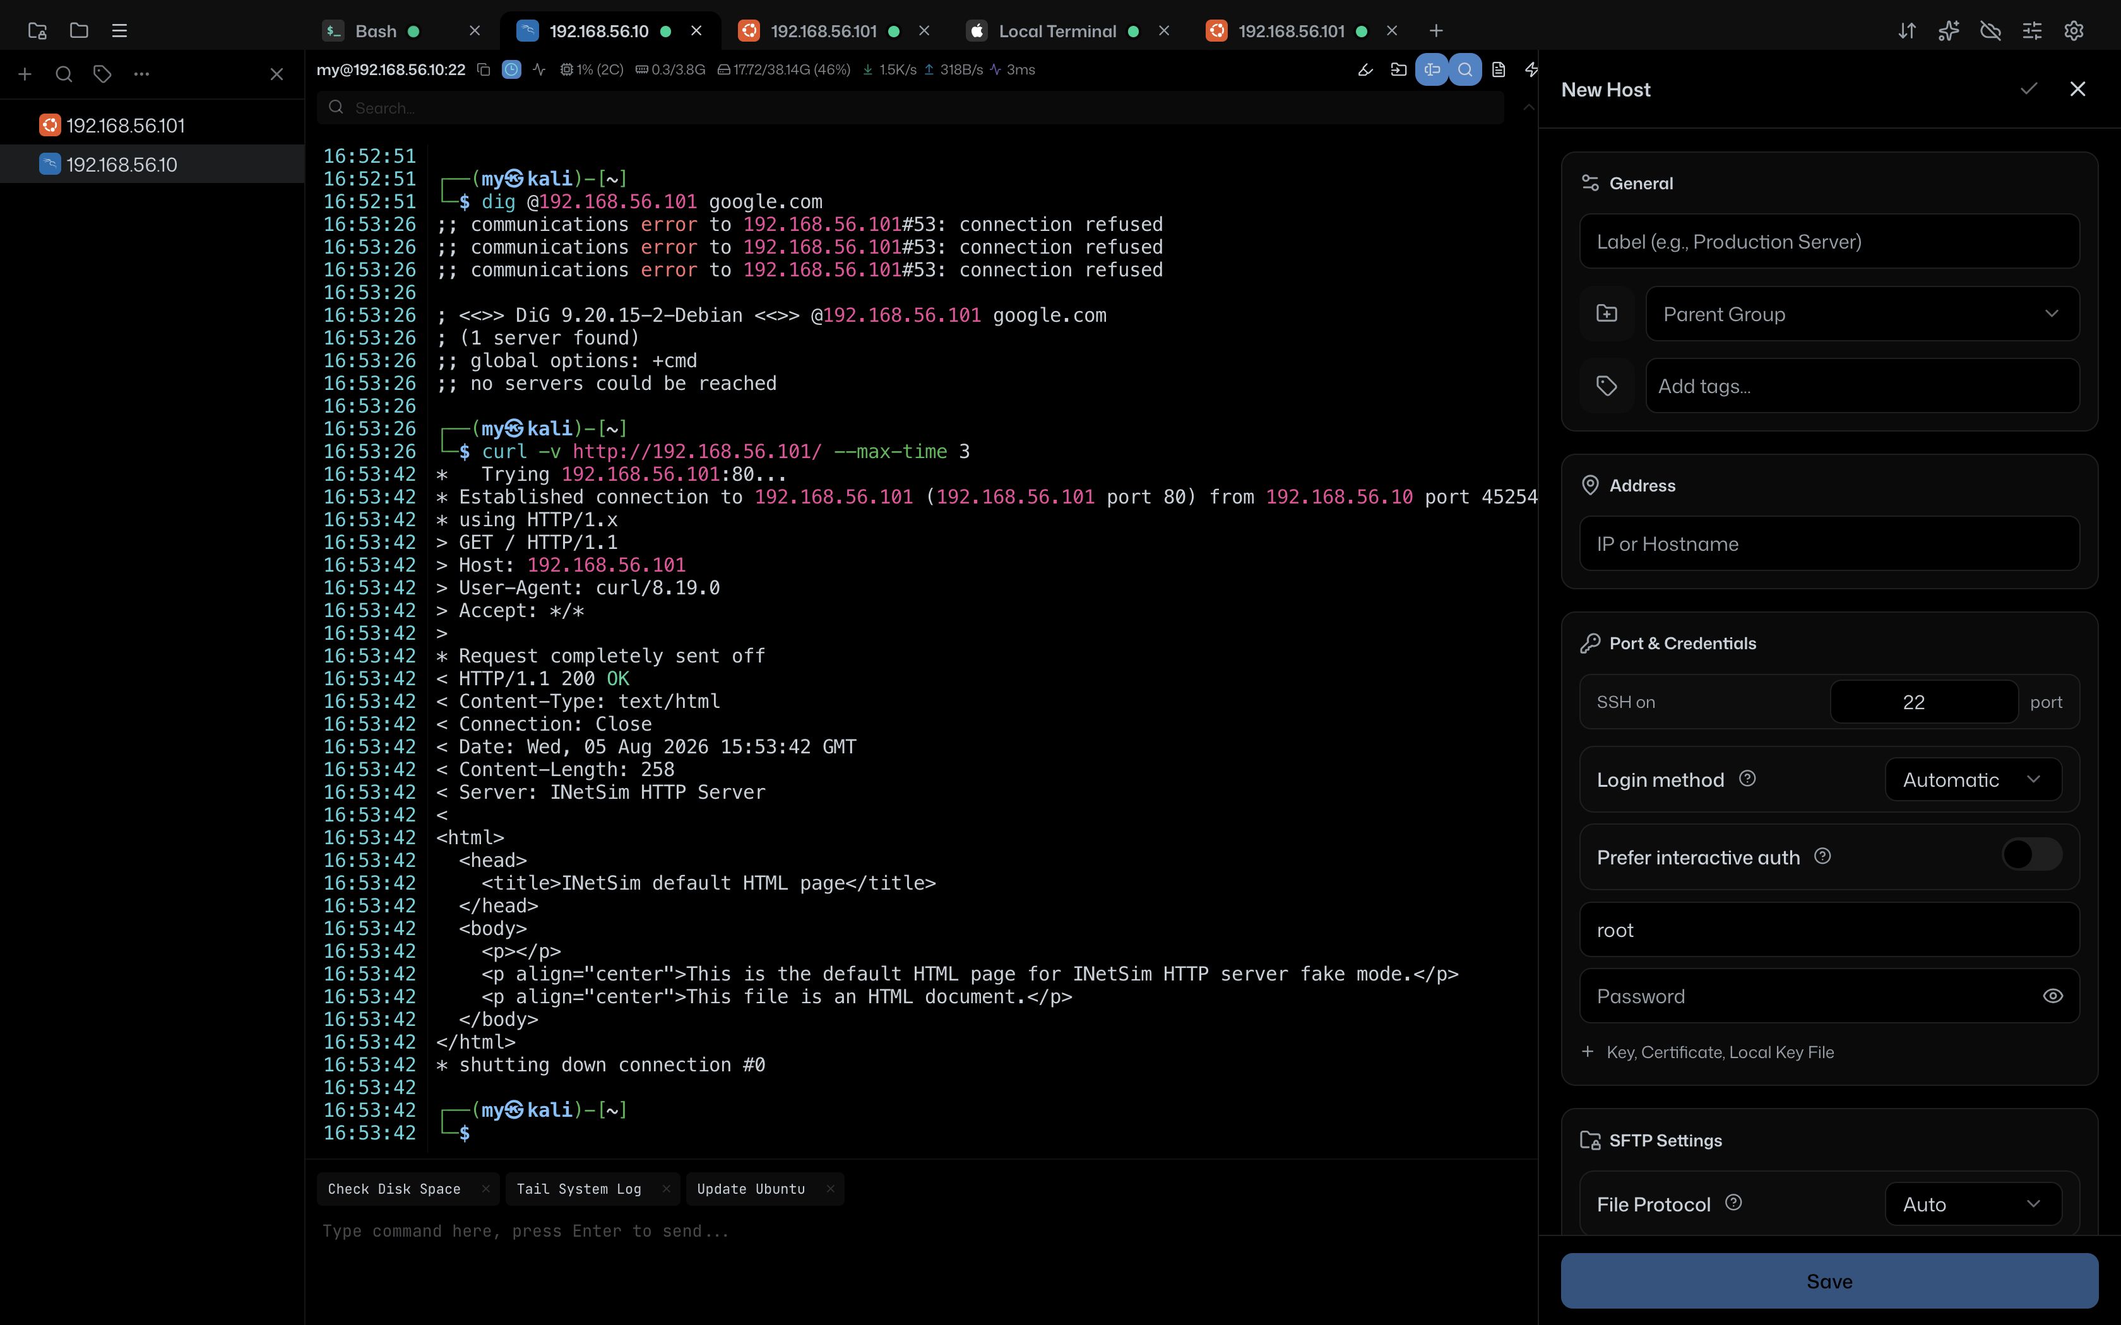Open SFTP folder-arrow icon in terminal toolbar
2121x1325 pixels.
click(x=1398, y=69)
